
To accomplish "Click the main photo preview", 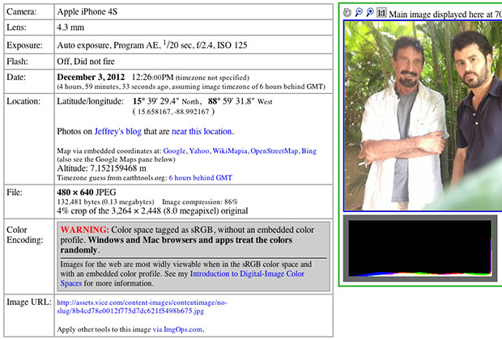I will (423, 116).
